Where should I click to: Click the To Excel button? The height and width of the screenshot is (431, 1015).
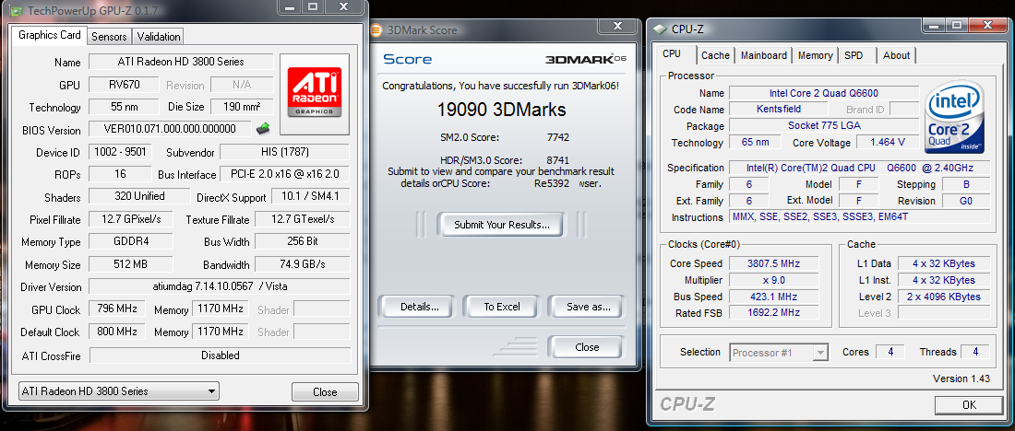[502, 307]
